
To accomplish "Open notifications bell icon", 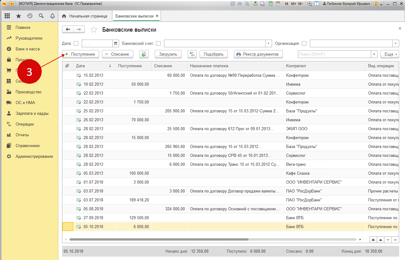I will [53, 16].
